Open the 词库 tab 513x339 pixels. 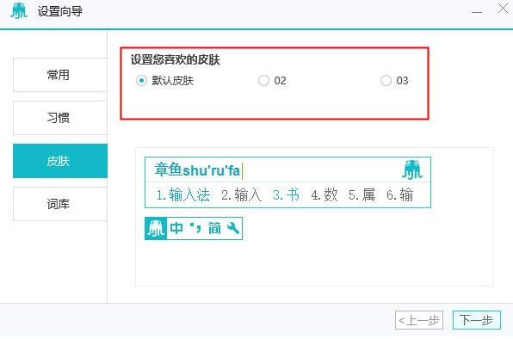(x=60, y=204)
